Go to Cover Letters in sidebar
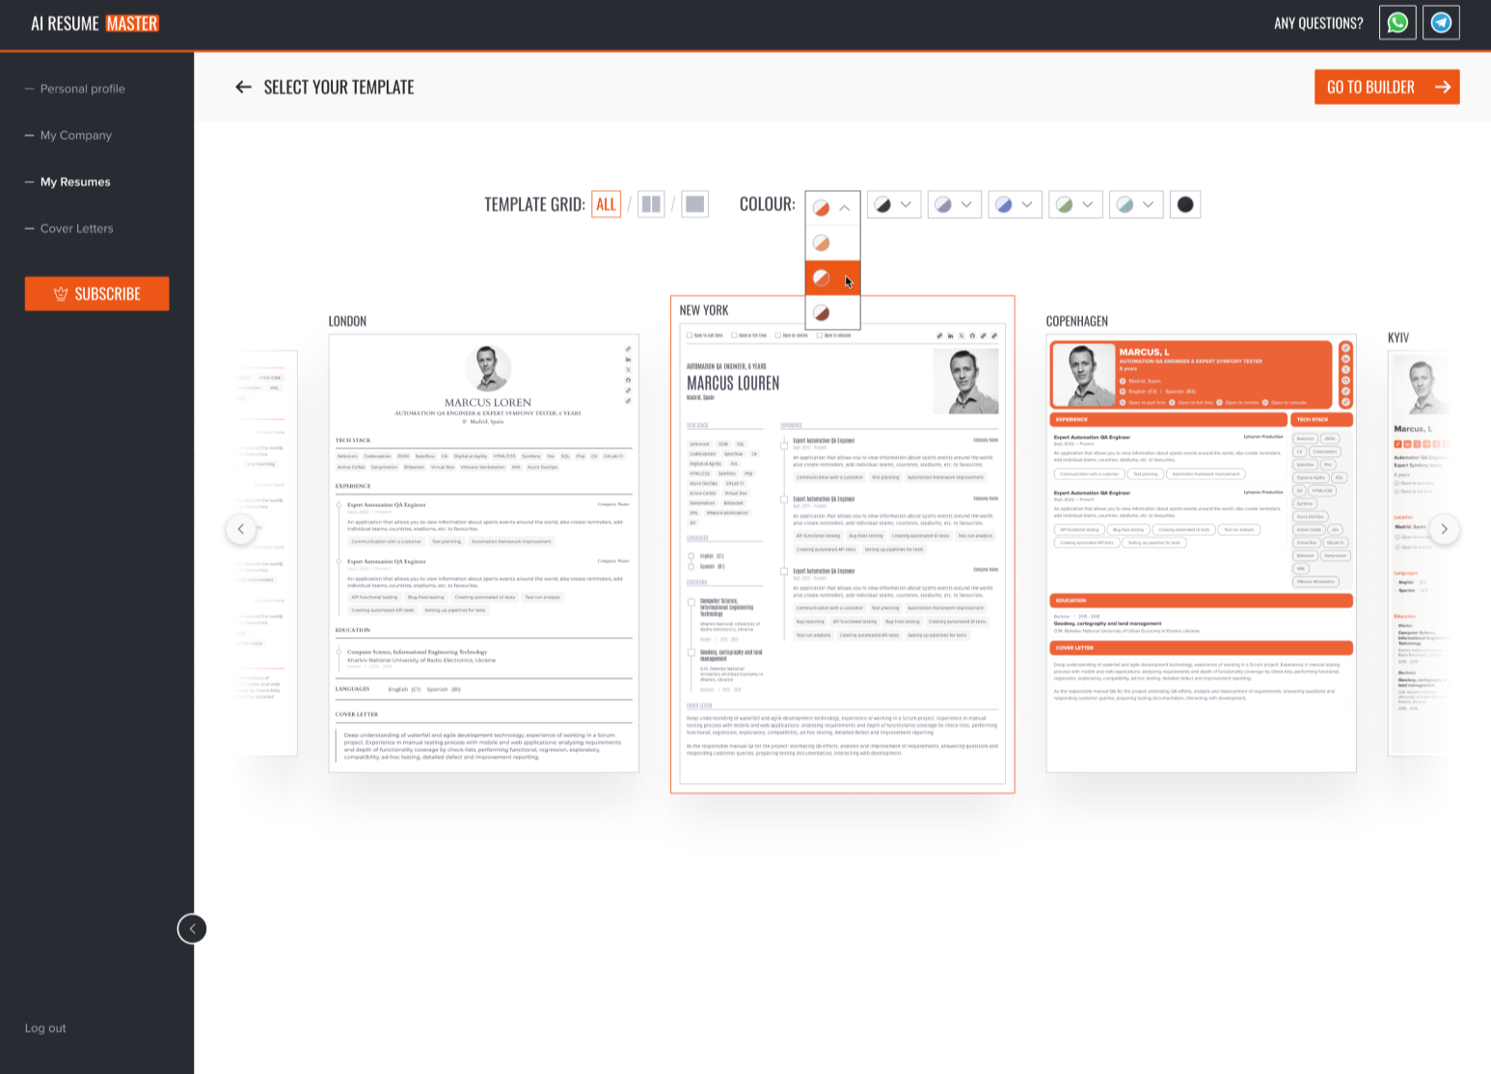 [76, 228]
